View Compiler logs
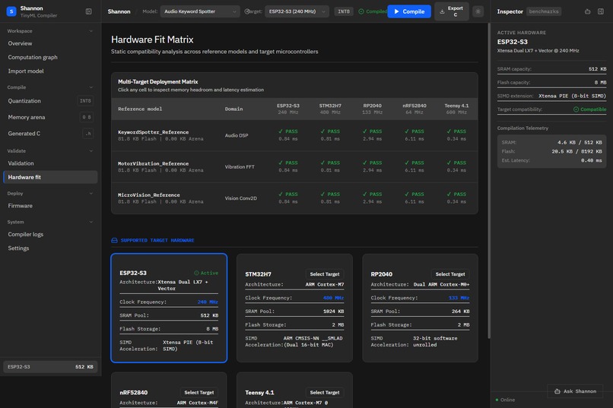The width and height of the screenshot is (613, 408). pyautogui.click(x=50, y=234)
